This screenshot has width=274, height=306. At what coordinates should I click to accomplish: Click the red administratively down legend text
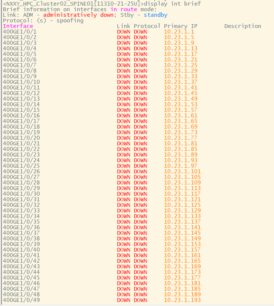click(78, 15)
